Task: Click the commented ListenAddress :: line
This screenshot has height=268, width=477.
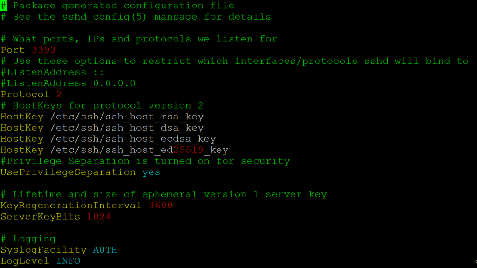Action: (x=53, y=72)
